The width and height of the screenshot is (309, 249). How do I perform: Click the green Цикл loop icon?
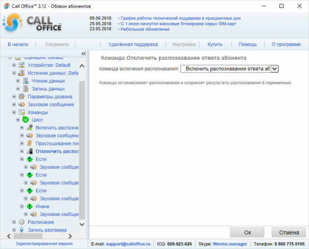(x=26, y=120)
